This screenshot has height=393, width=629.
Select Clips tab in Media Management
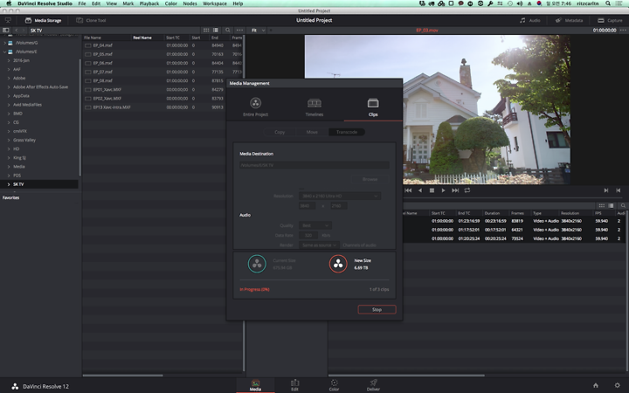373,107
